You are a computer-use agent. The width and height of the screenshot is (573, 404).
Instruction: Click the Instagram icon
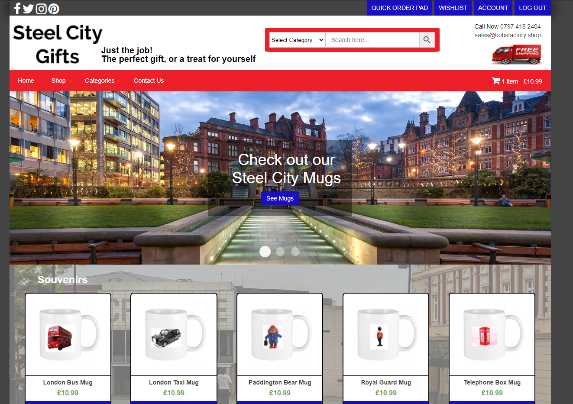point(41,8)
